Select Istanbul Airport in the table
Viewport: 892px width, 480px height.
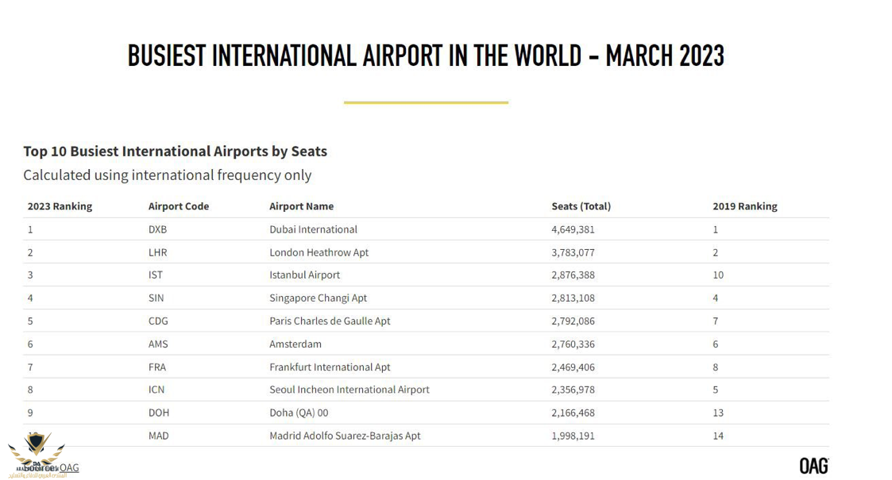click(x=304, y=275)
